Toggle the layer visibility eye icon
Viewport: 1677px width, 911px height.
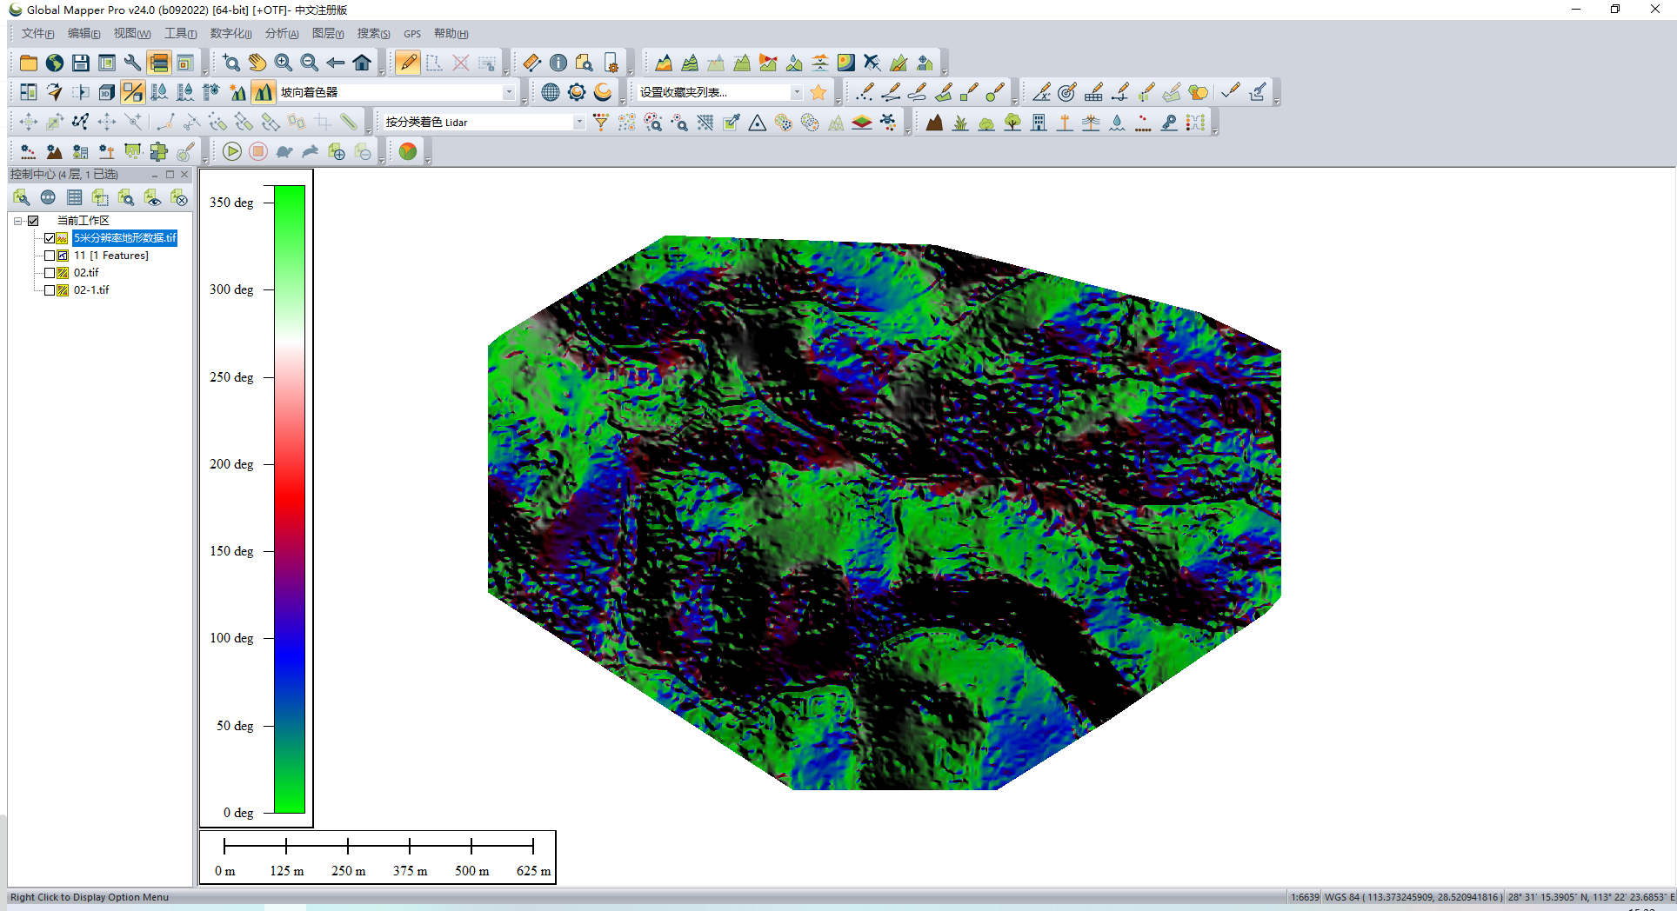(153, 198)
